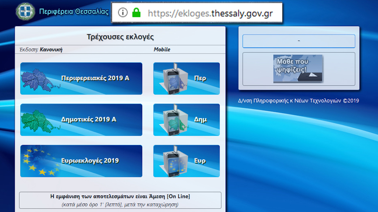Click the Άμεση [On Line] results notice
Image resolution: width=378 pixels, height=212 pixels.
(x=120, y=200)
